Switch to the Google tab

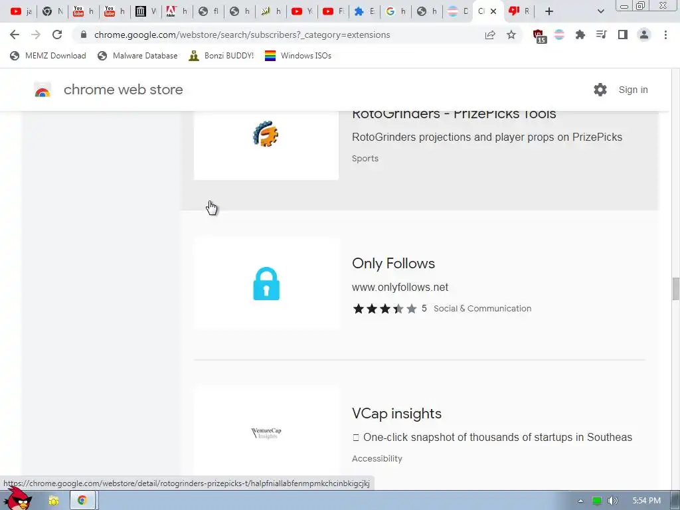(x=396, y=11)
